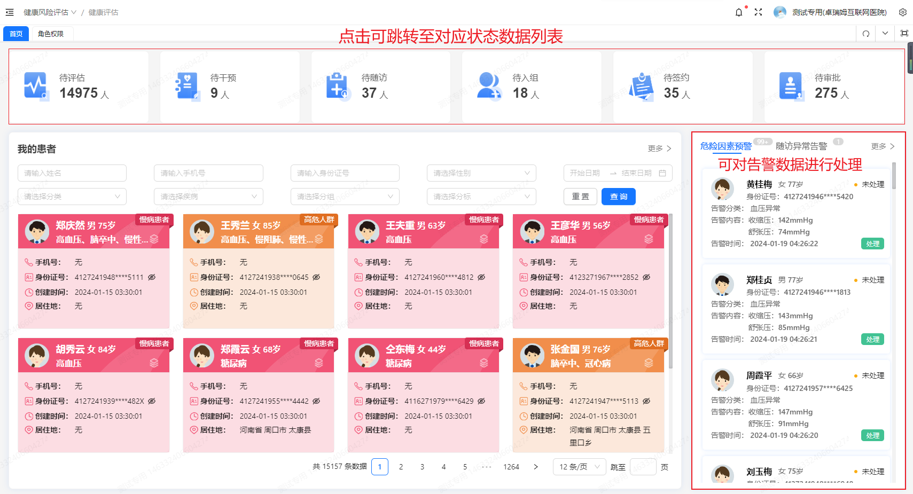Switch to the 首页 tab
Image resolution: width=913 pixels, height=494 pixels.
click(16, 34)
